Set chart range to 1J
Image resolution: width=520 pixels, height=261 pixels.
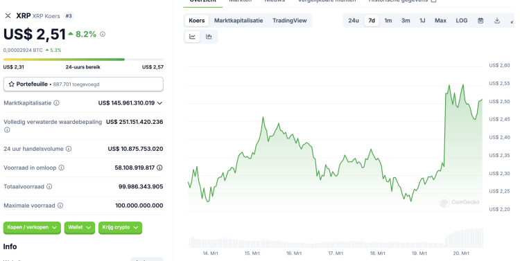(422, 21)
